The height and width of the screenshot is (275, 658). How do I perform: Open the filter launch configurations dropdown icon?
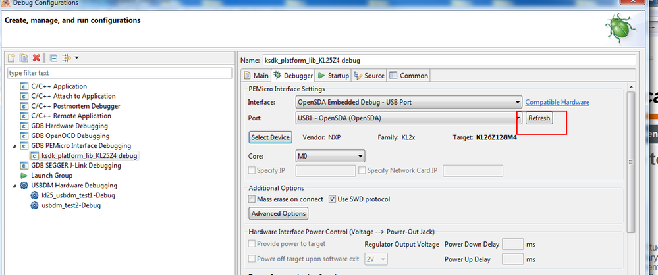(x=70, y=58)
